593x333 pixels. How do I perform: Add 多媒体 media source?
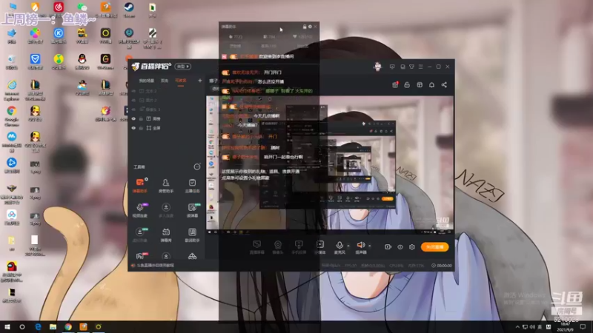[320, 247]
